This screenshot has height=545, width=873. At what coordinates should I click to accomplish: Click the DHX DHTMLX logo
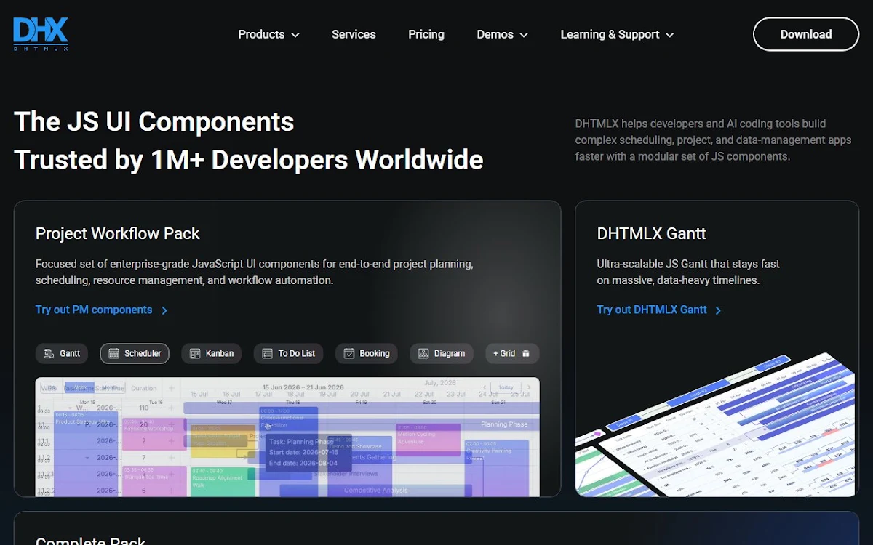click(x=41, y=34)
